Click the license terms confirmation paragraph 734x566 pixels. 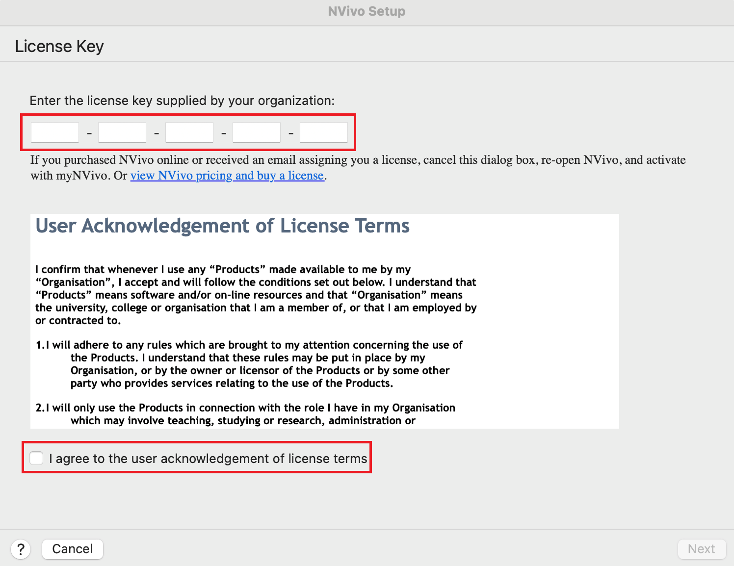pos(255,294)
